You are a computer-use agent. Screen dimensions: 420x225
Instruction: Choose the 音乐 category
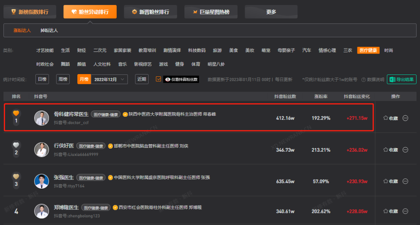coord(122,64)
